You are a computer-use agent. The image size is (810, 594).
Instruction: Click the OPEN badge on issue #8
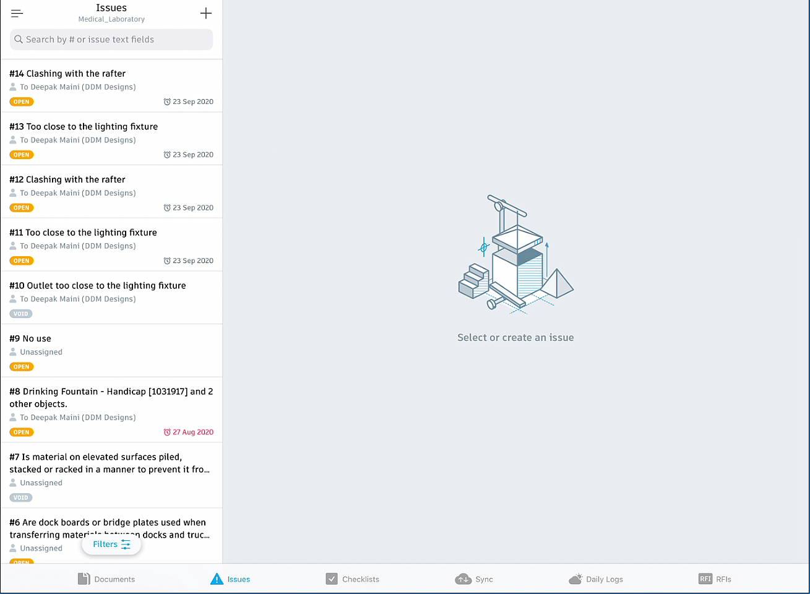tap(22, 432)
